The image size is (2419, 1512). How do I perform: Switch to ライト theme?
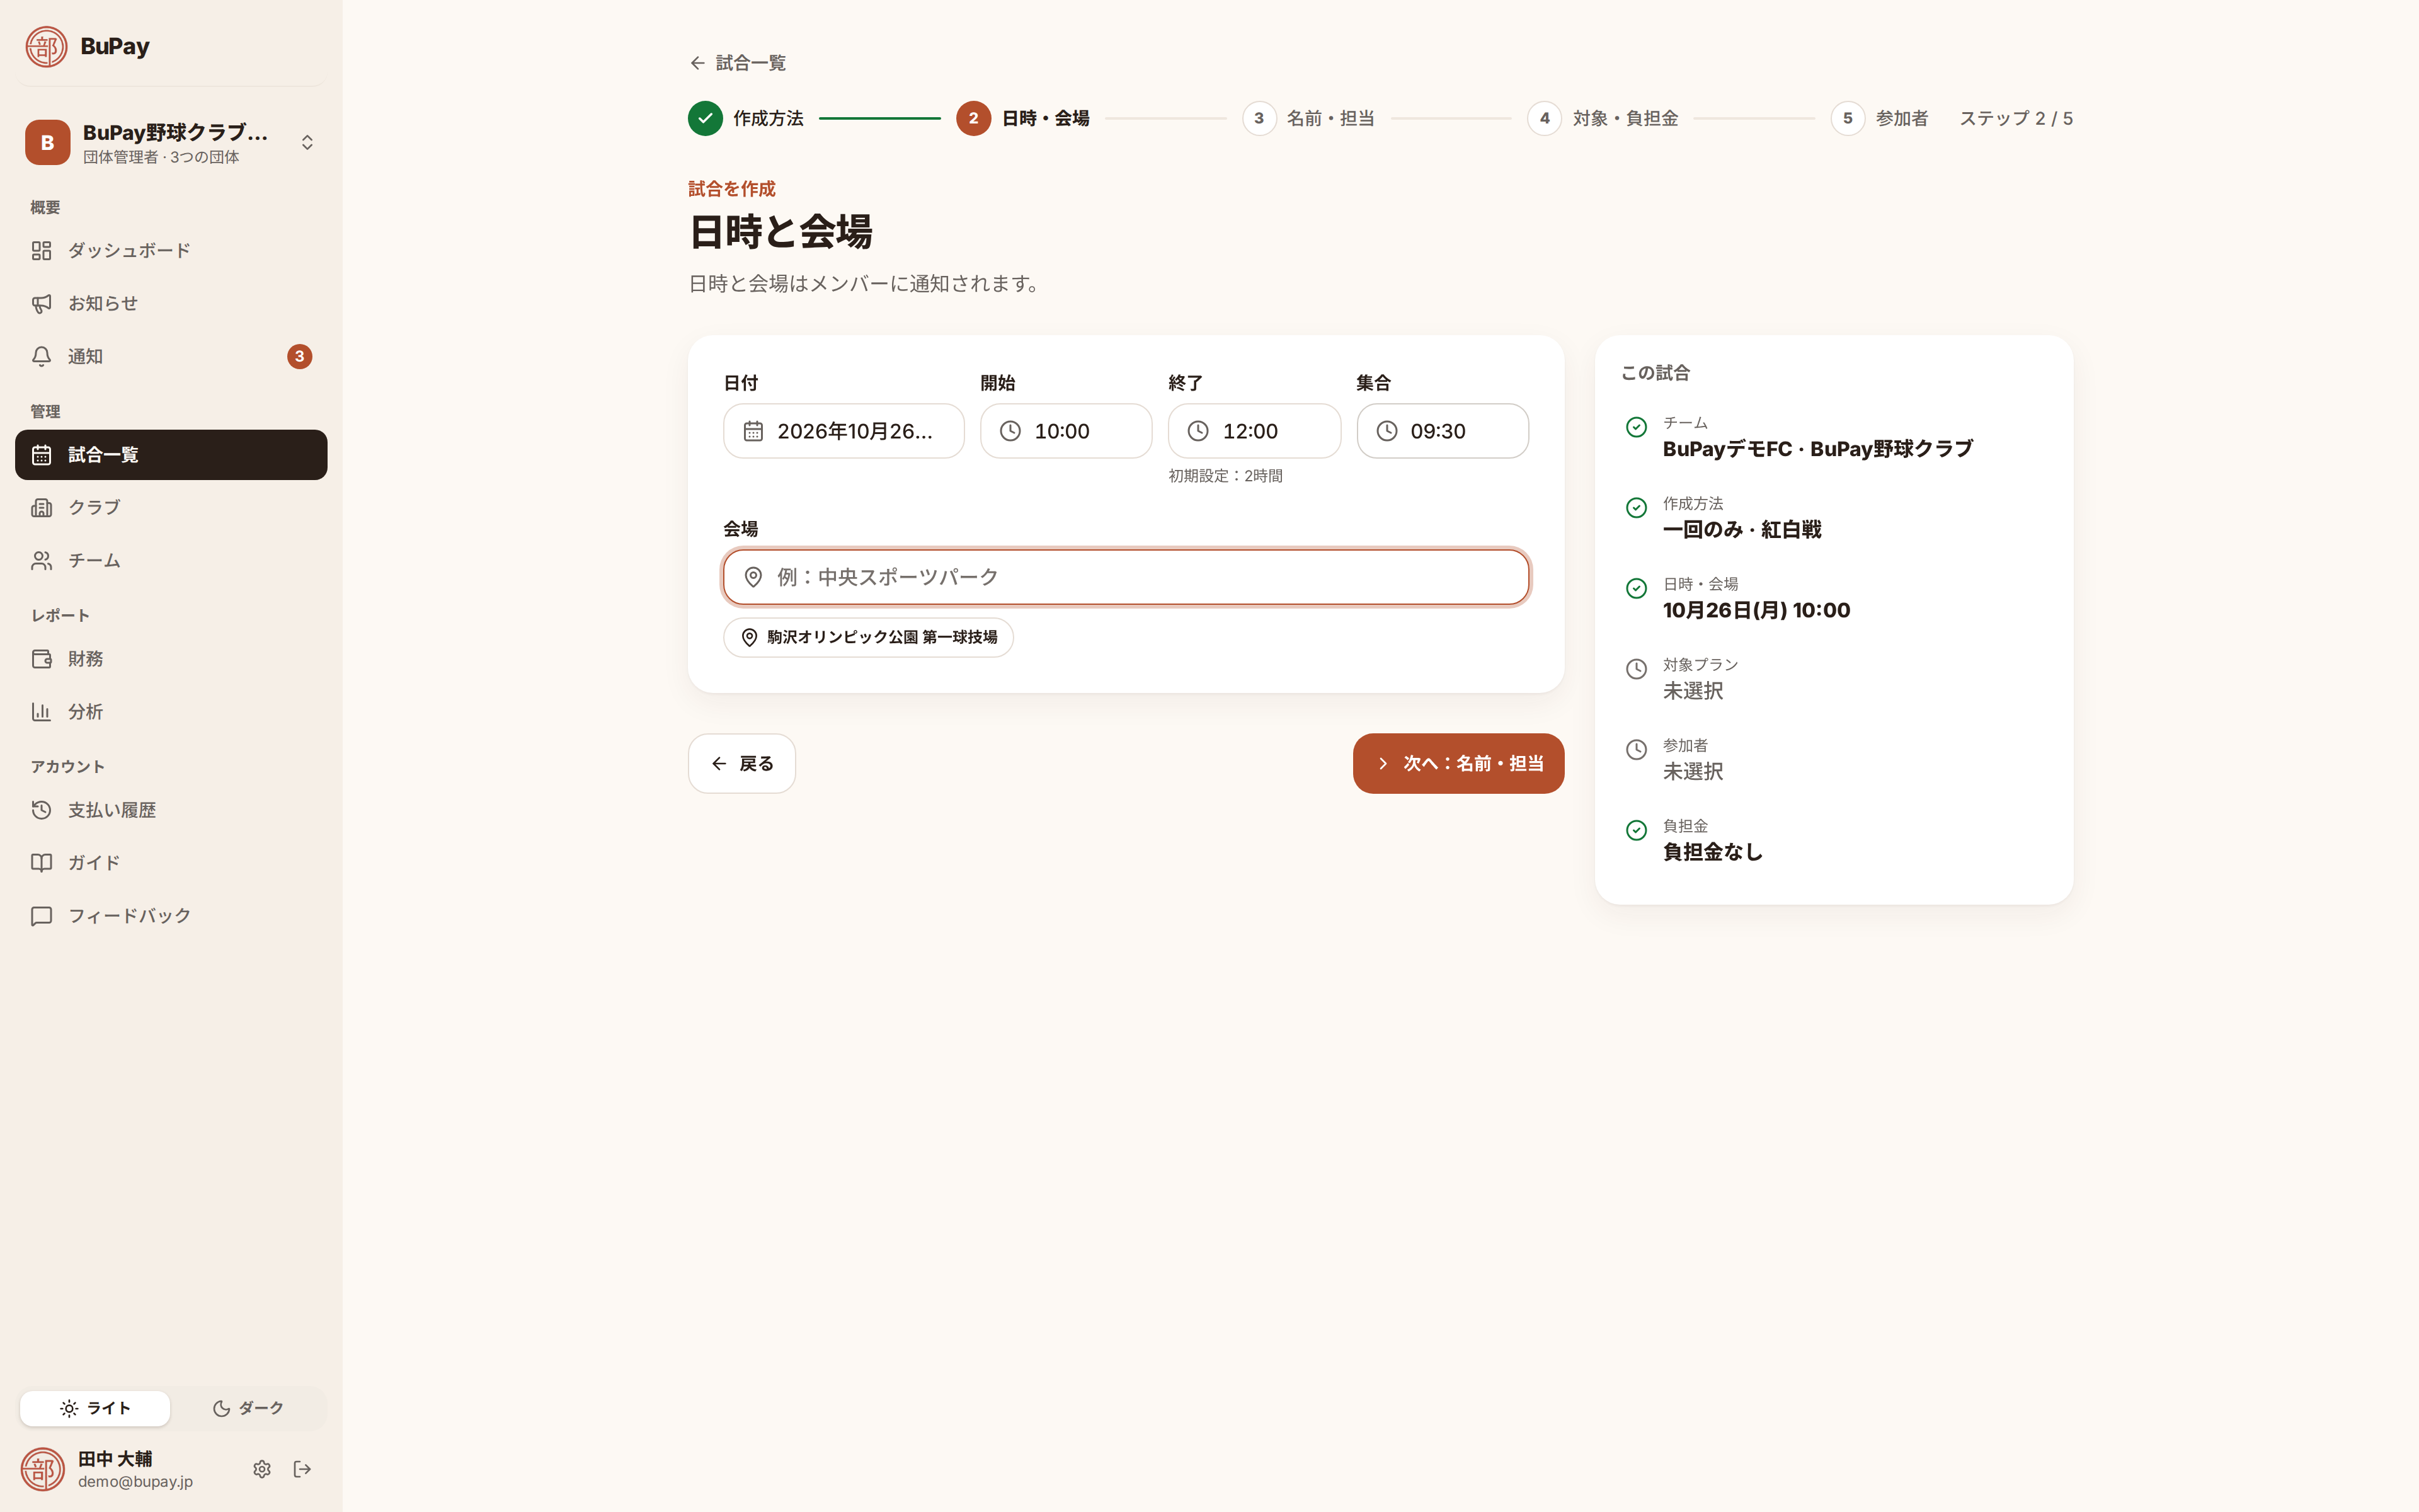(x=95, y=1408)
